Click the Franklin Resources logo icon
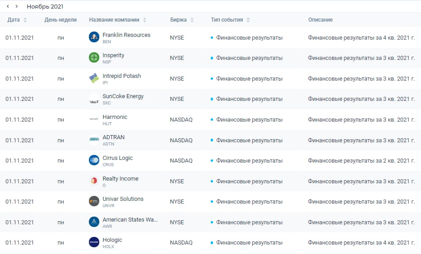This screenshot has height=254, width=421. (x=94, y=37)
